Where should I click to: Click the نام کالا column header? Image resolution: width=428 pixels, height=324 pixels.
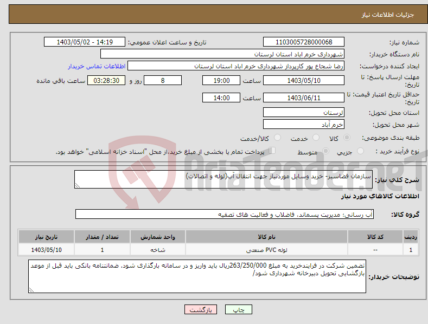coord(267,237)
